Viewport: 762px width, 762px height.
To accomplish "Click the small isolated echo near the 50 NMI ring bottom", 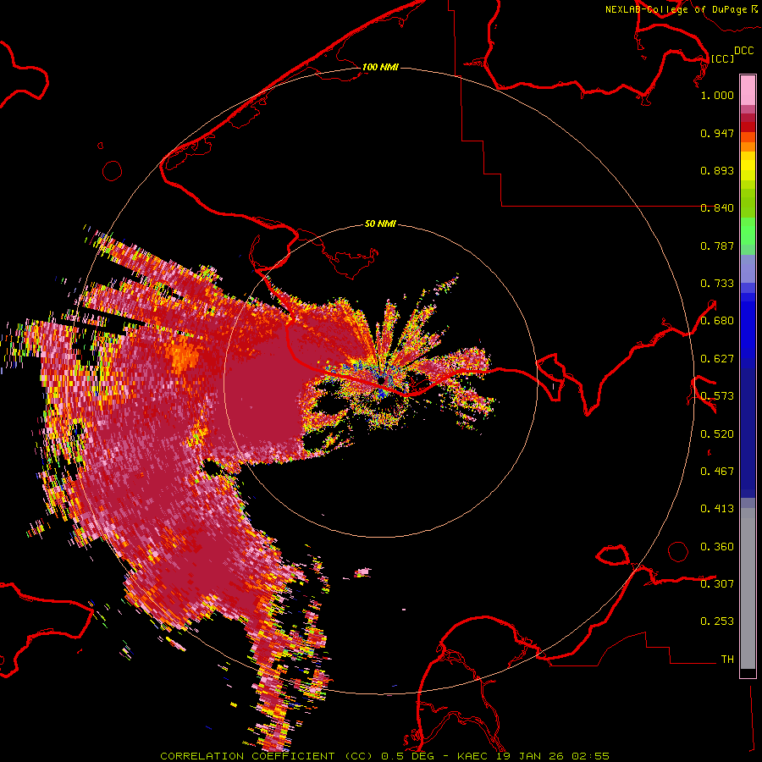I will tap(362, 572).
